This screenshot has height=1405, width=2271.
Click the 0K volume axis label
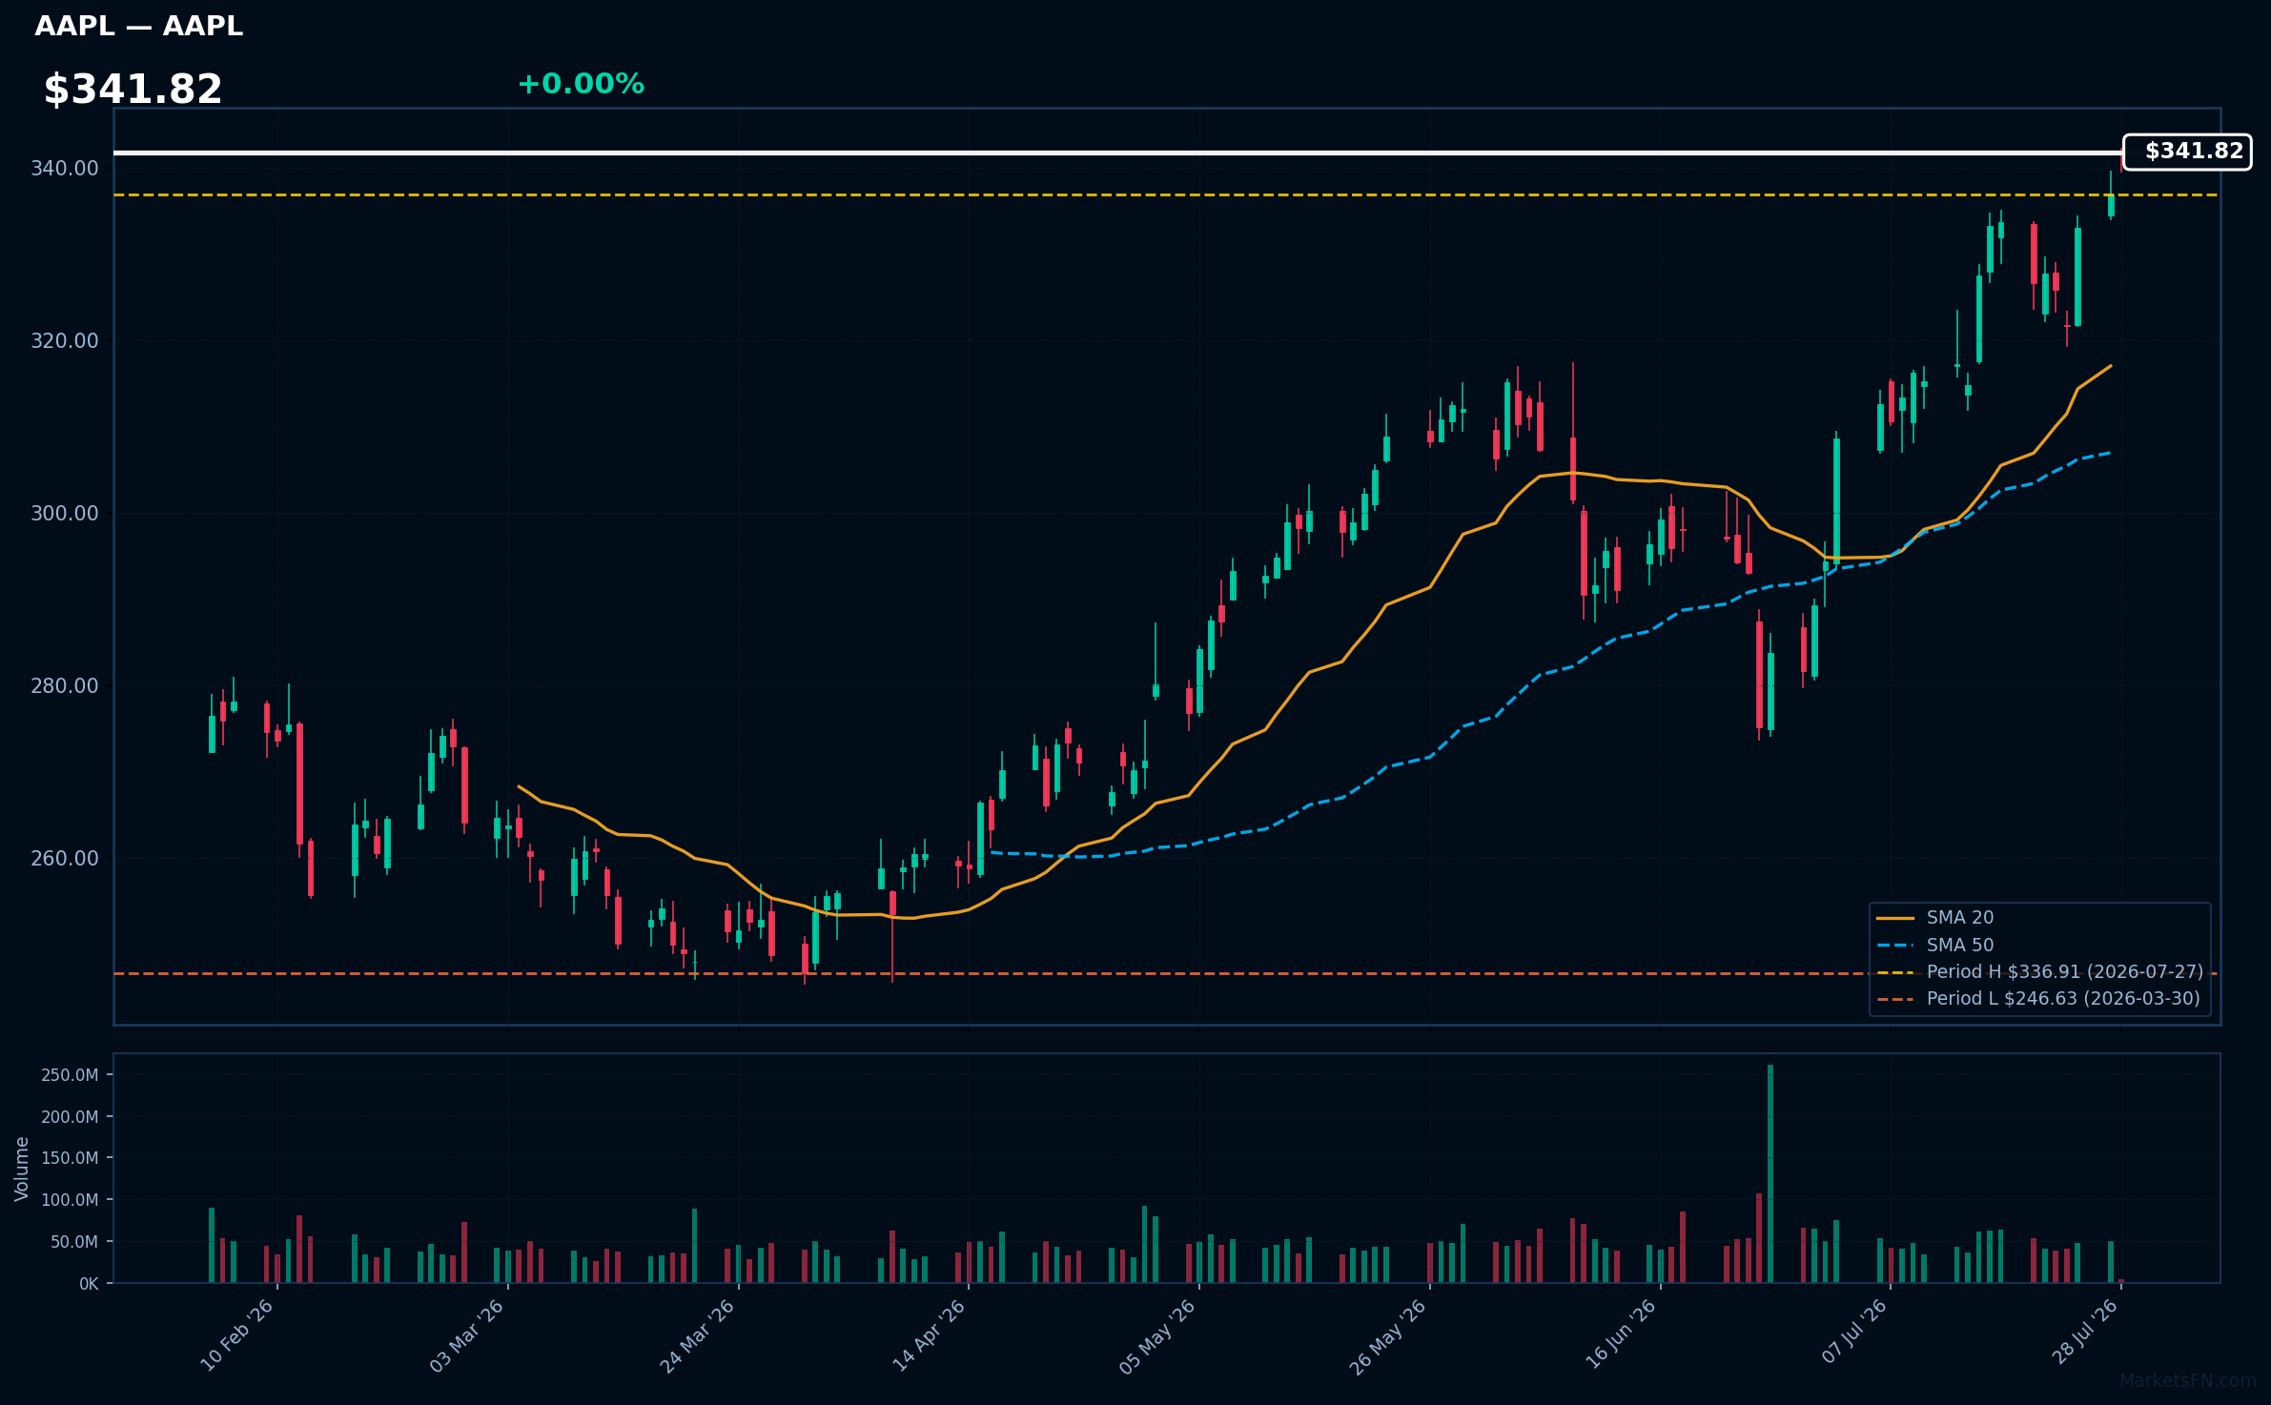(89, 1284)
